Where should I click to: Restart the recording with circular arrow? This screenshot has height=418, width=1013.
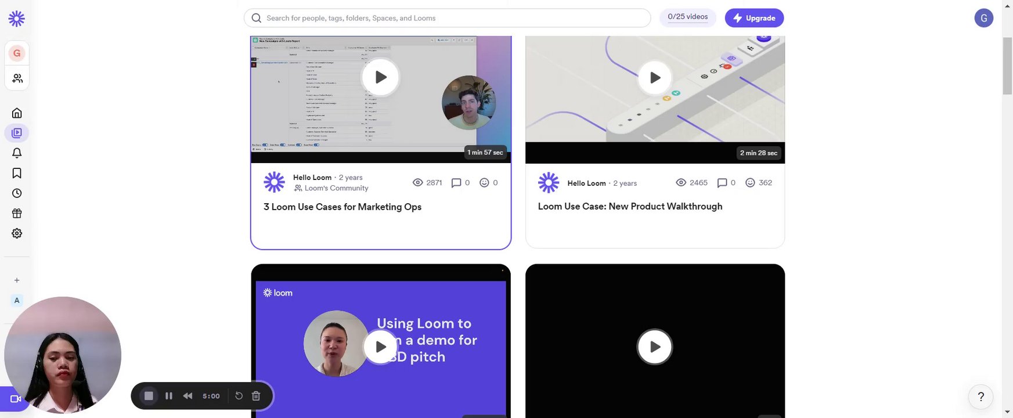coord(239,396)
